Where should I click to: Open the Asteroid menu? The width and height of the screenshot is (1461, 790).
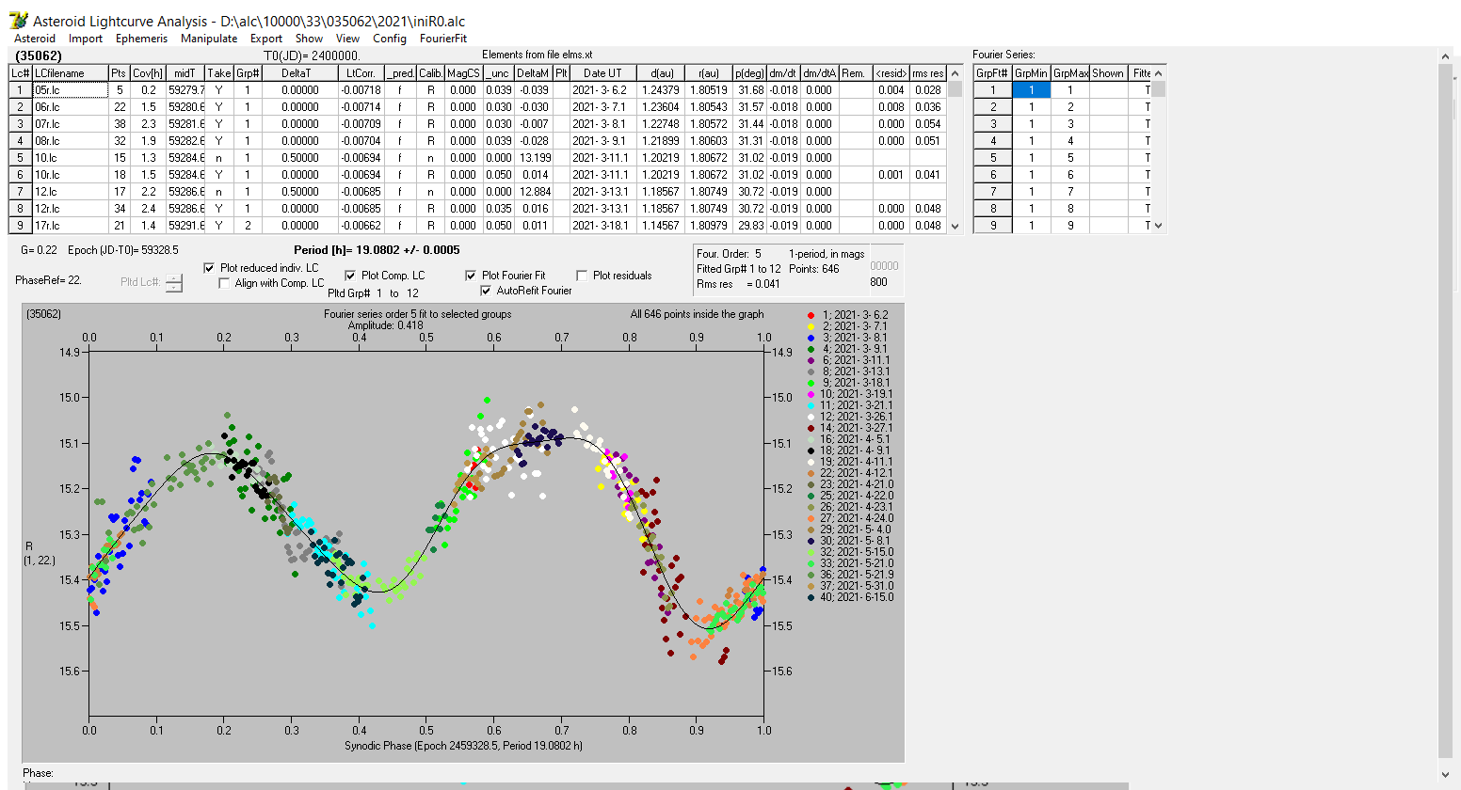click(x=35, y=39)
